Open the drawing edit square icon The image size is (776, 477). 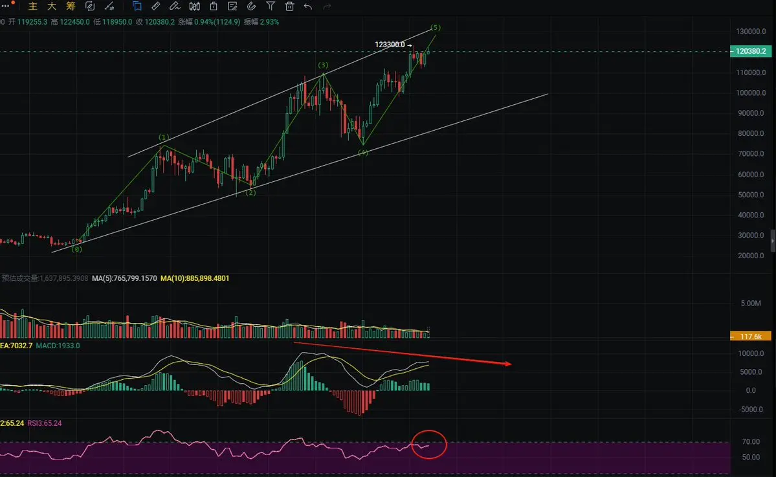coord(90,6)
